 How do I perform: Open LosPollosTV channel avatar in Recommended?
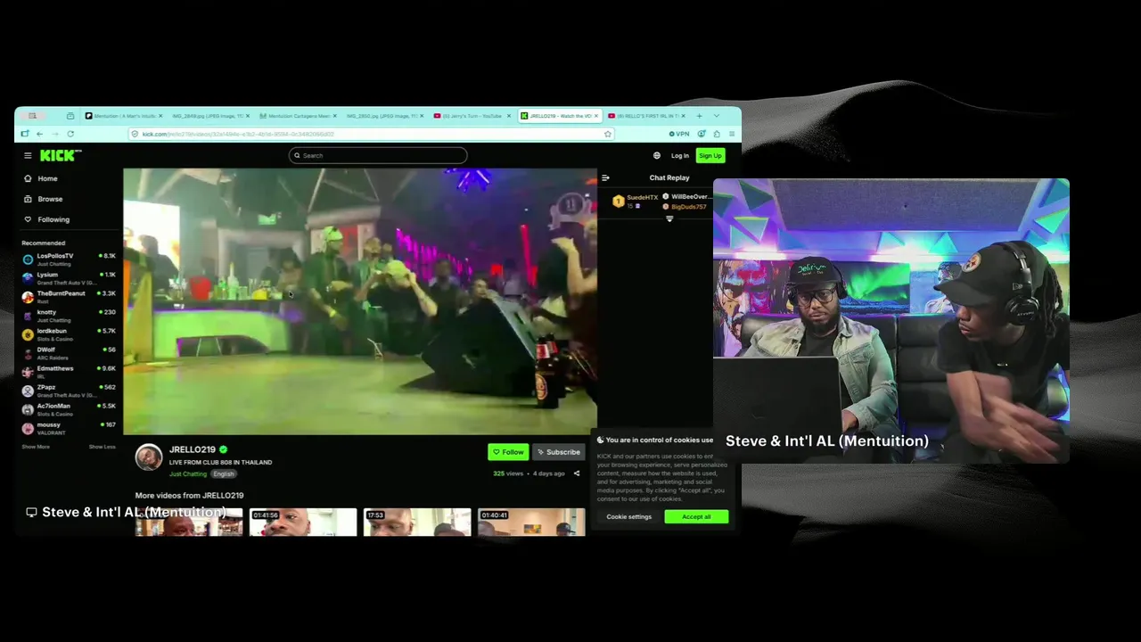(x=28, y=259)
